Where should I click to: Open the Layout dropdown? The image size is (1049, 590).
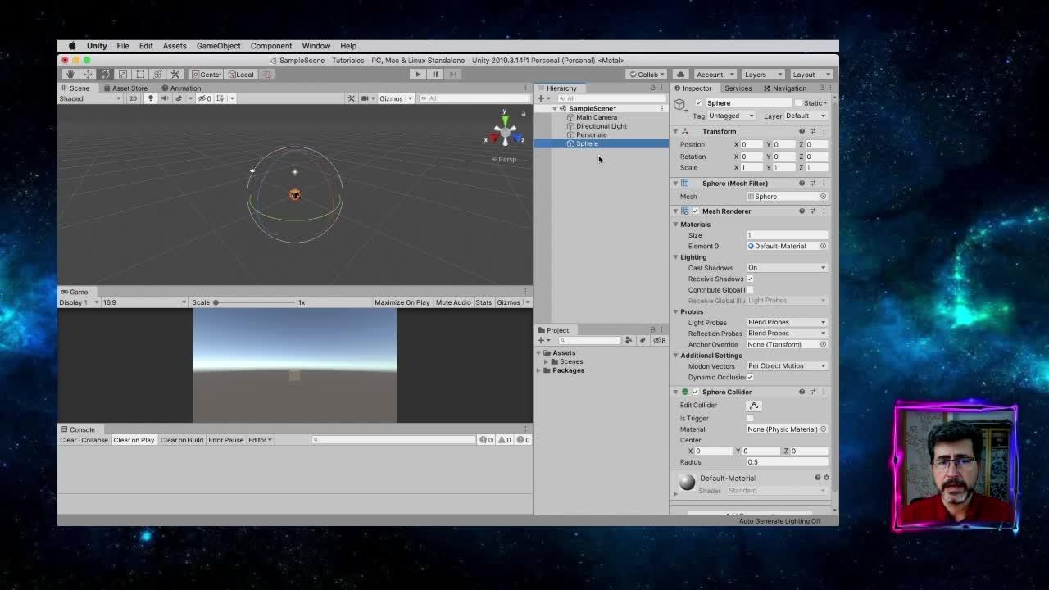811,75
